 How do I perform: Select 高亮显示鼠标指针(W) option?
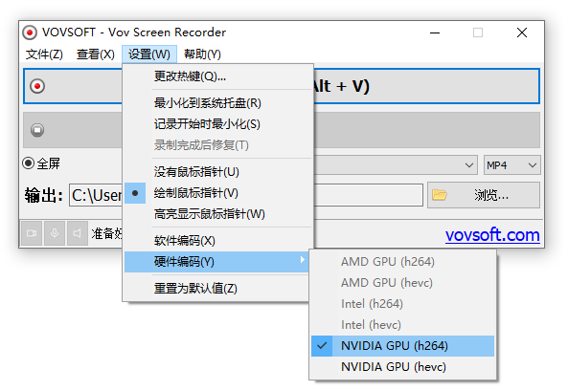[x=218, y=214]
